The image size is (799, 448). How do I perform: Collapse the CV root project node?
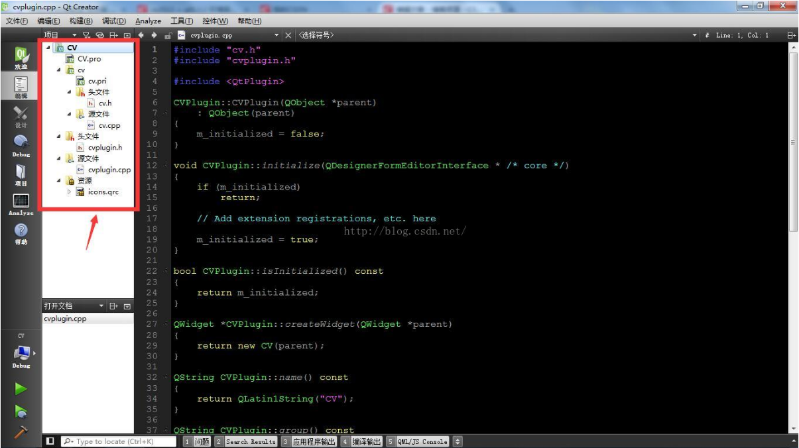tap(48, 48)
